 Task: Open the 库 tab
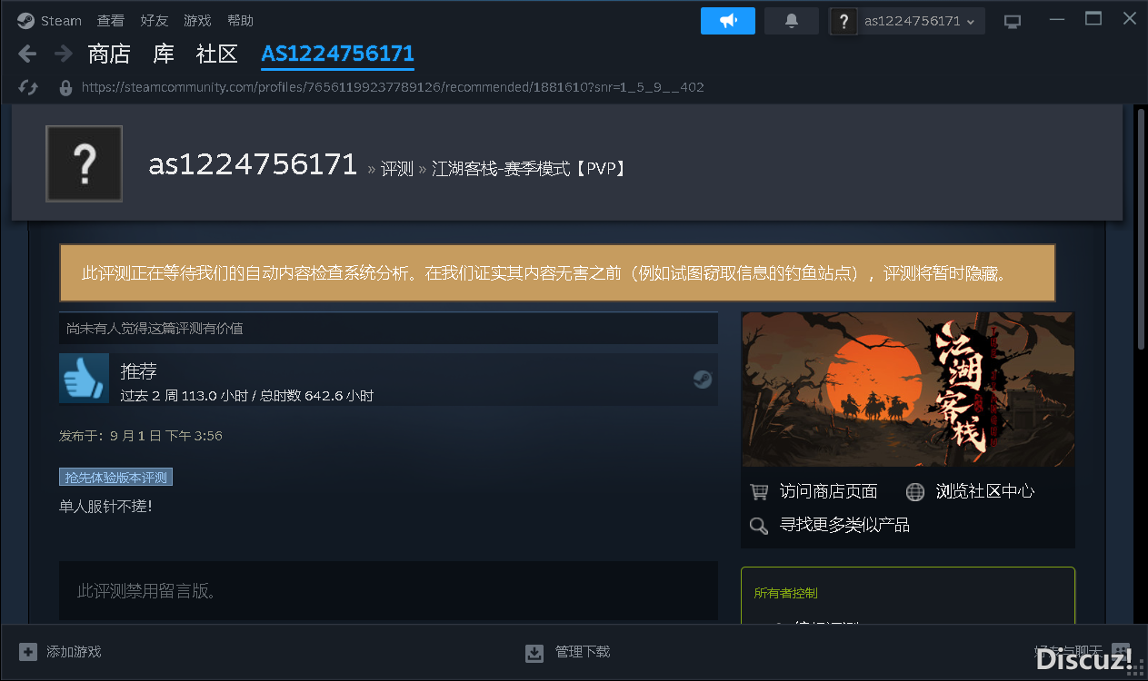coord(164,54)
